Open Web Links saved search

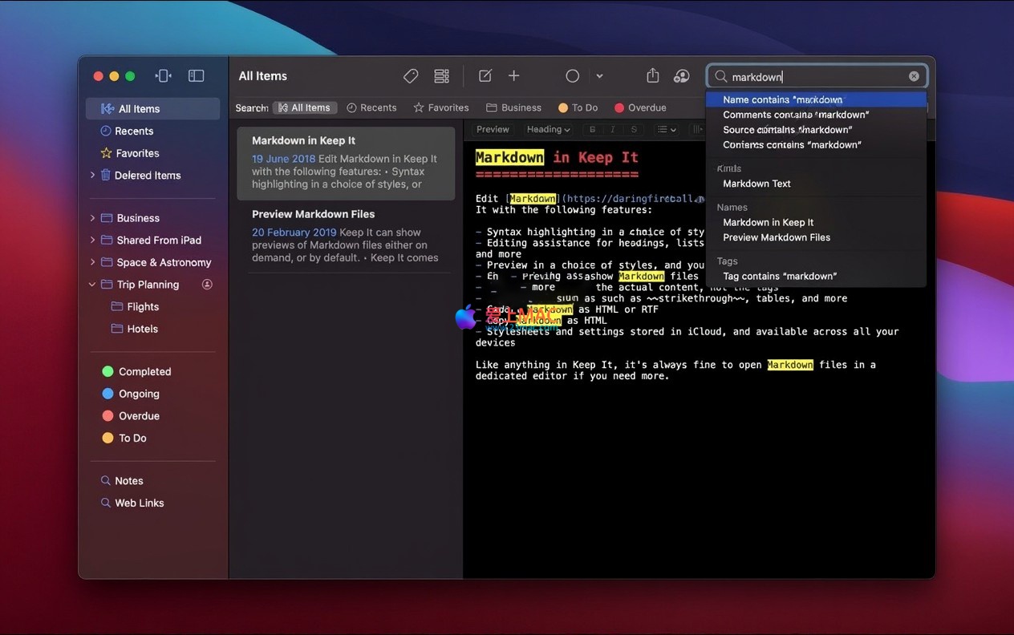pos(139,504)
